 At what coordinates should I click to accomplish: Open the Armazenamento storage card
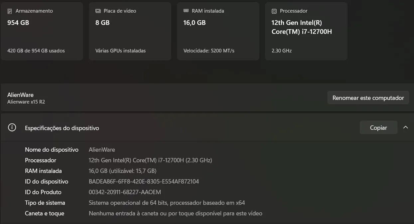coord(42,31)
